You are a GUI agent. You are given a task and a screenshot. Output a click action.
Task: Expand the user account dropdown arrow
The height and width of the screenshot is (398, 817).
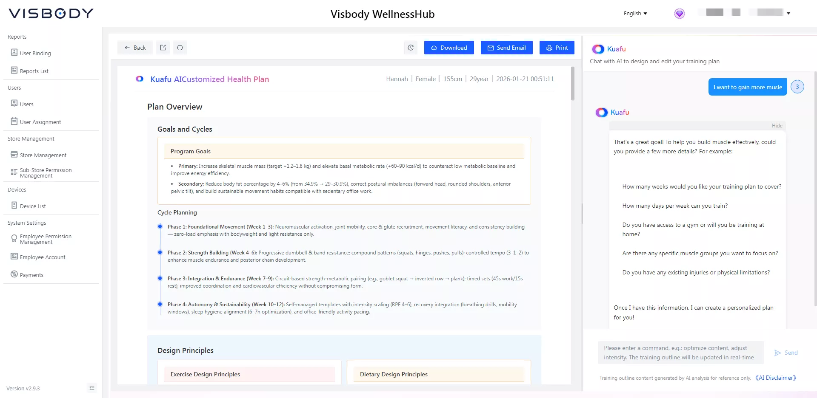click(788, 14)
